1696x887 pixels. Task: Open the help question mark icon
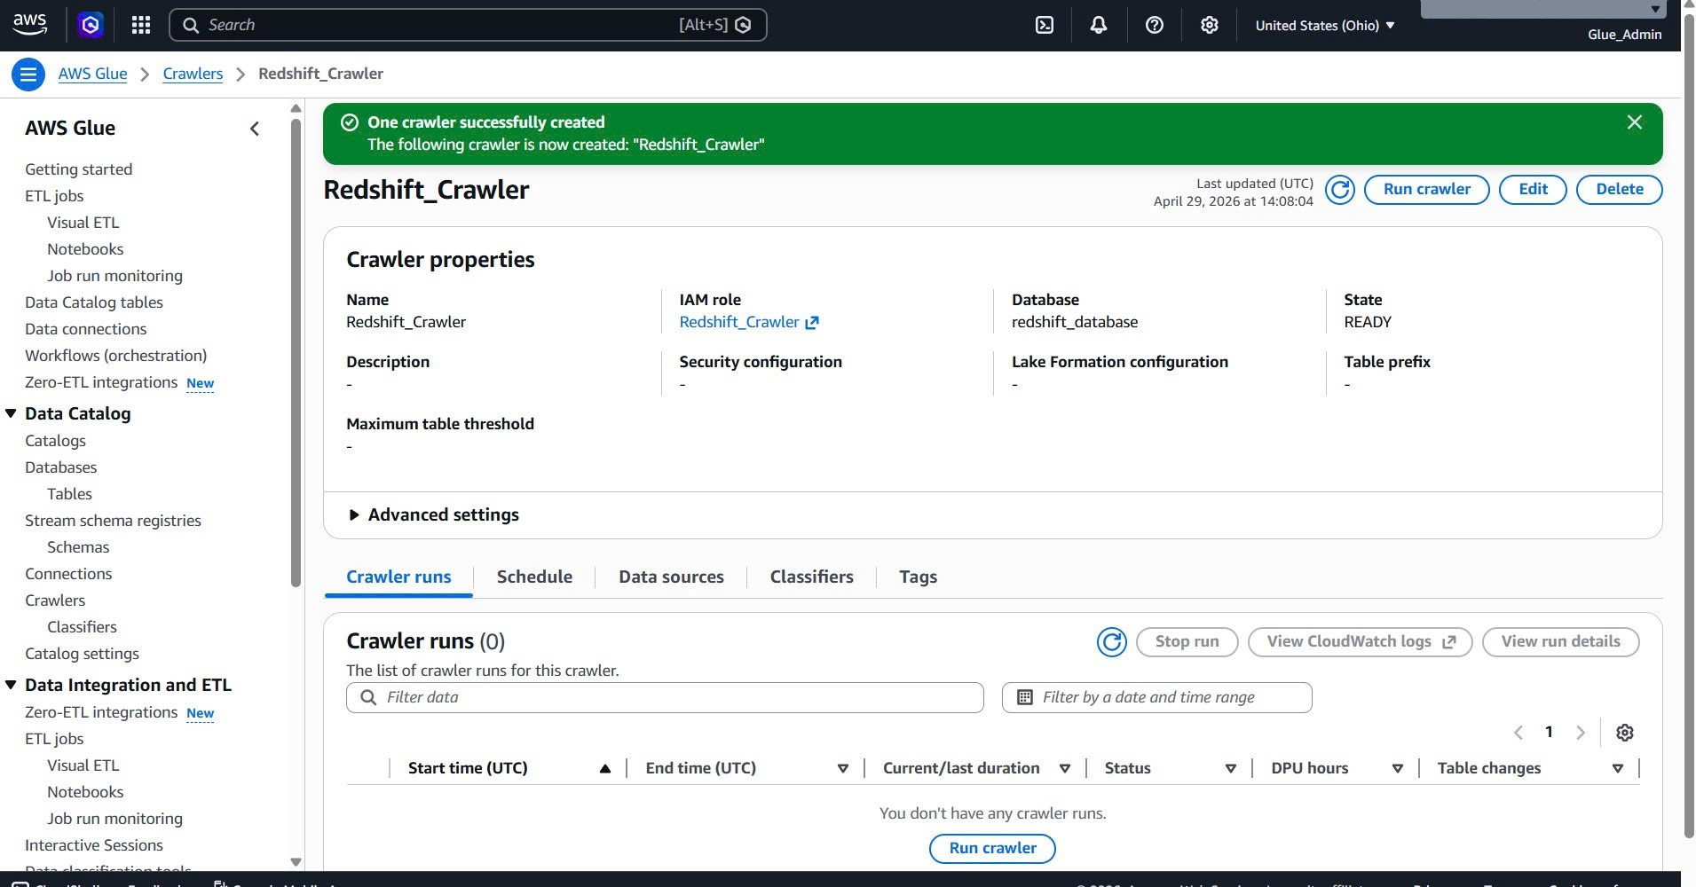1154,25
